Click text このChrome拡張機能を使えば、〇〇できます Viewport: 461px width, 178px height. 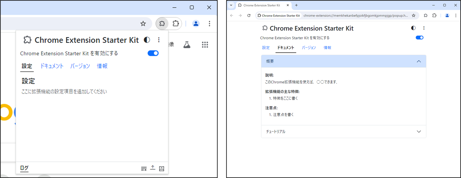(x=301, y=82)
